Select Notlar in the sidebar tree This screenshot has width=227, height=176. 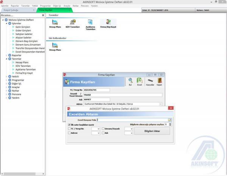(16, 91)
